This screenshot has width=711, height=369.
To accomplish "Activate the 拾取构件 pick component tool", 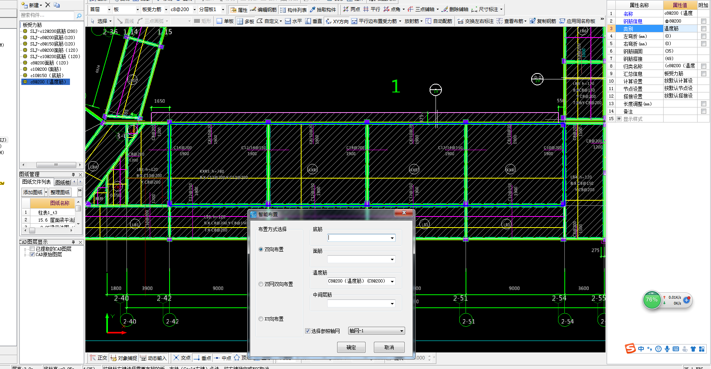I will tap(322, 9).
